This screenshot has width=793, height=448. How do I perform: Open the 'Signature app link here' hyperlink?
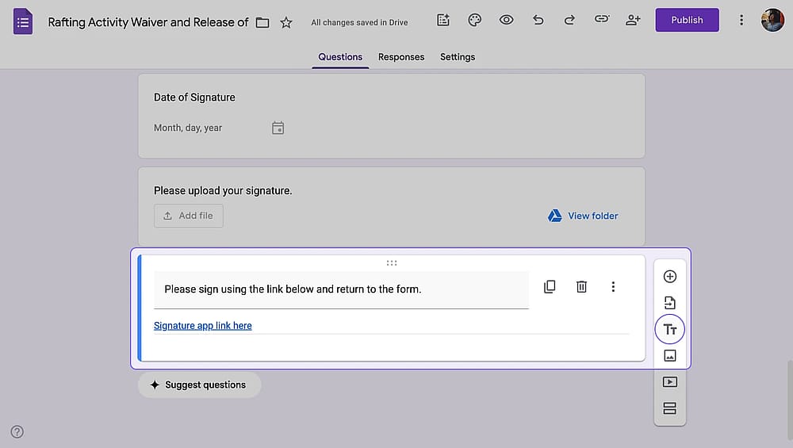[202, 326]
